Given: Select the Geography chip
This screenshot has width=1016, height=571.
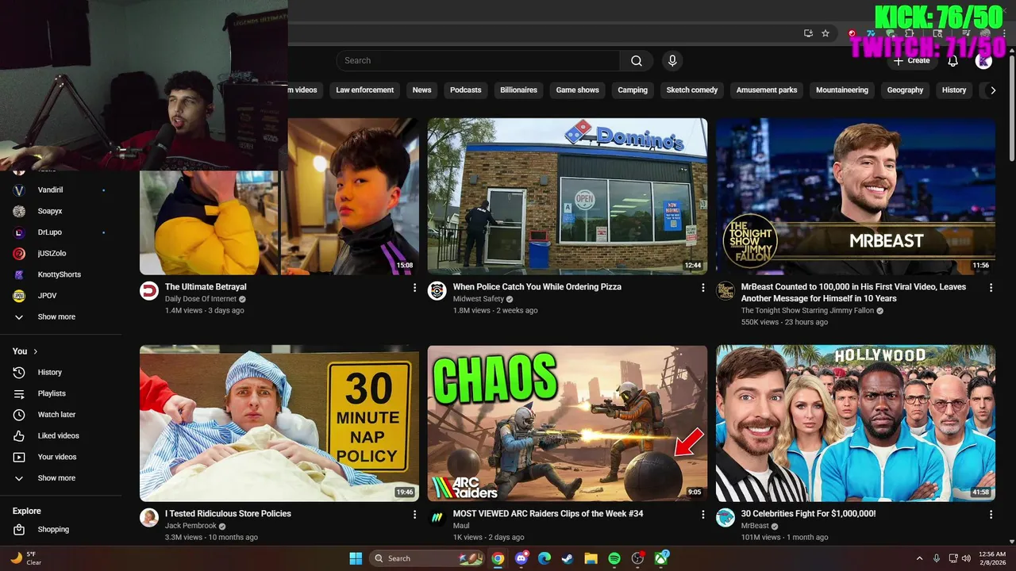Looking at the screenshot, I should (905, 90).
